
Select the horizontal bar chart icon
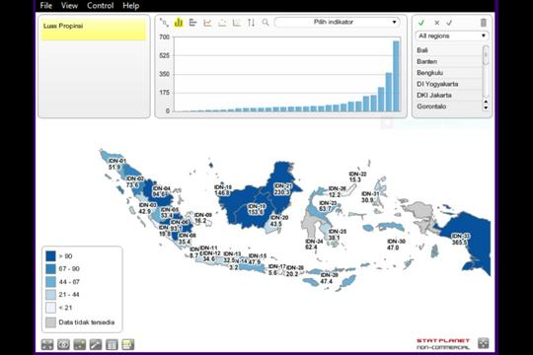pyautogui.click(x=192, y=23)
